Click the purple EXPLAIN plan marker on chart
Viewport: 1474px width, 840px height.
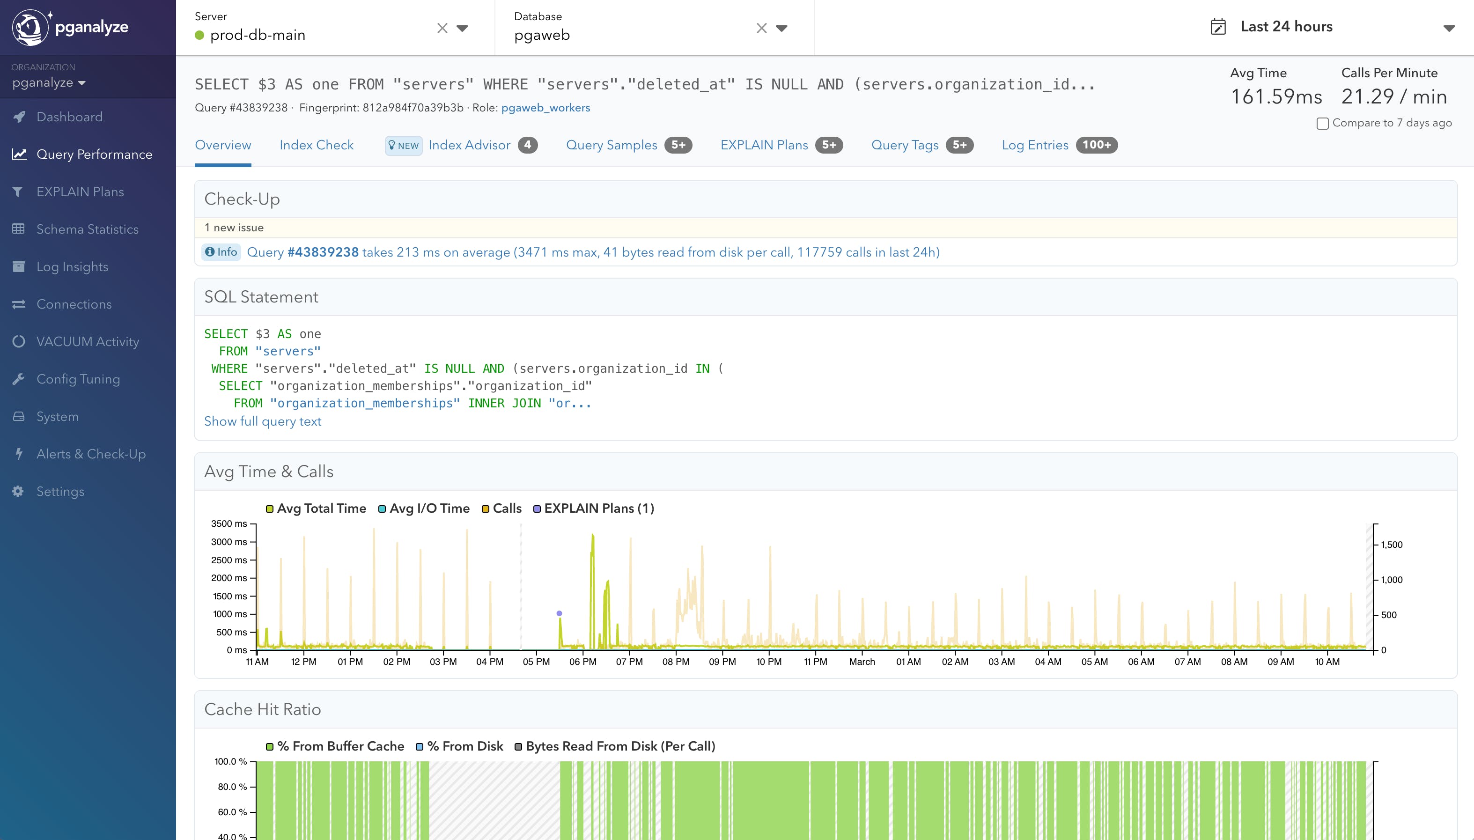click(559, 613)
